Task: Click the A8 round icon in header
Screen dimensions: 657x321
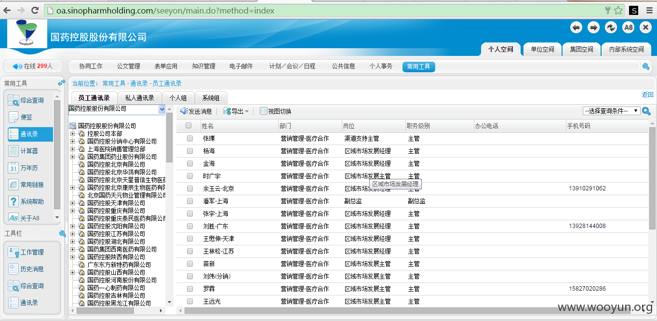Action: 628,27
